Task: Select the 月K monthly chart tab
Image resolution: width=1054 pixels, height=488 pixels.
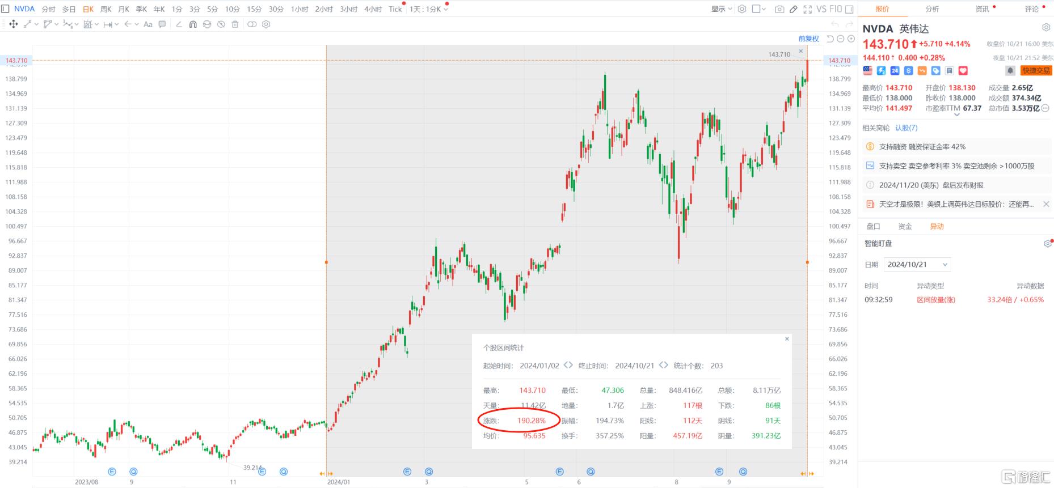Action: pos(124,9)
